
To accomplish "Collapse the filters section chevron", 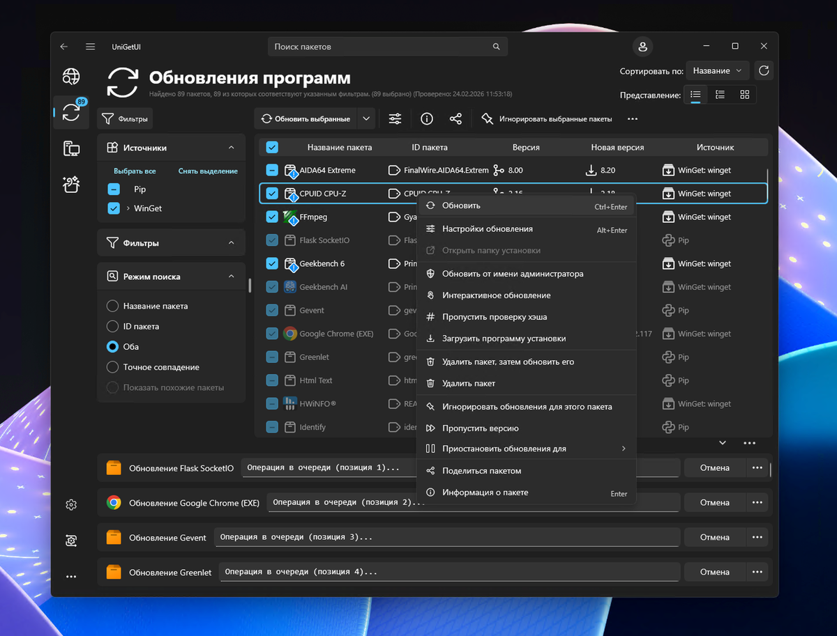I will coord(232,243).
